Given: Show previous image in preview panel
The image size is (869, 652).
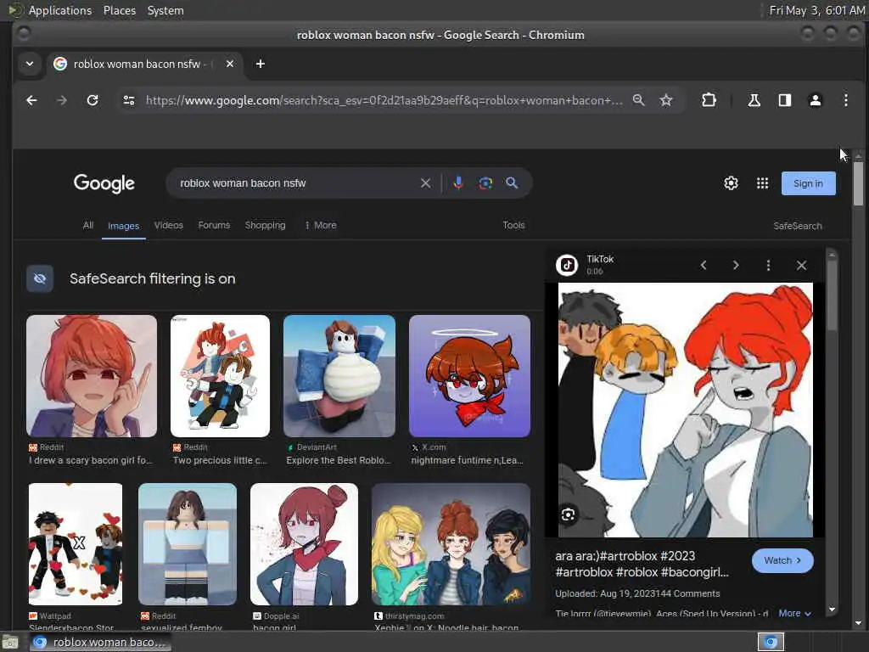Looking at the screenshot, I should coord(704,266).
